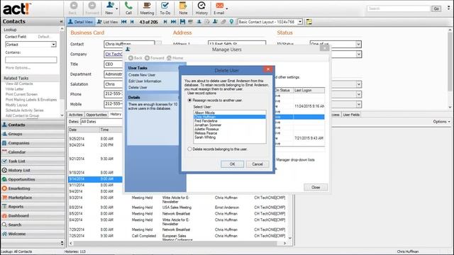Click the top-right Search input field
The image size is (454, 255).
[x=399, y=8]
